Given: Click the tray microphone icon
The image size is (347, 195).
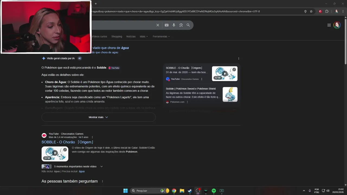Looking at the screenshot, I should coord(310,191).
